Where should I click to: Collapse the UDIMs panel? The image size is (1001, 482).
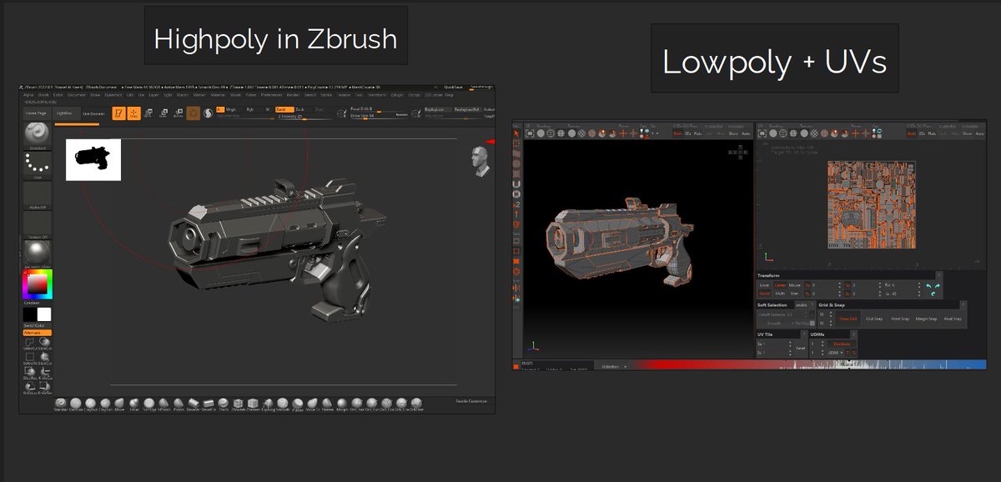click(x=853, y=334)
